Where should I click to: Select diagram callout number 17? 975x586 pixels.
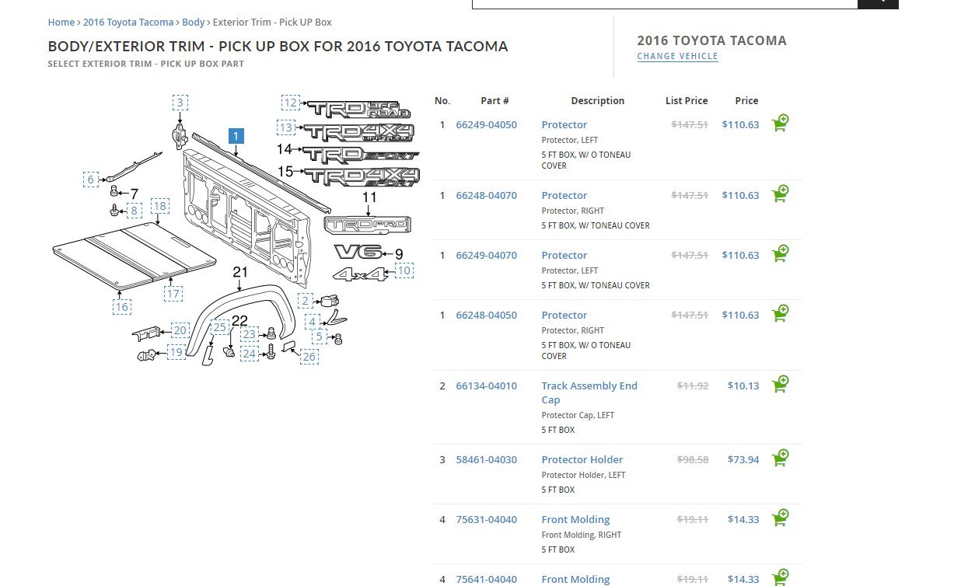(173, 294)
